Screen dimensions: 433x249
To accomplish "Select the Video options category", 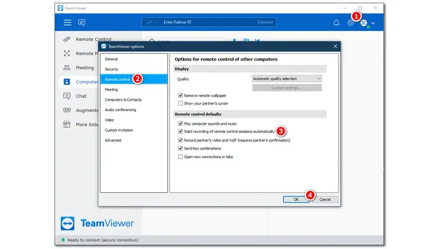I will (134, 120).
